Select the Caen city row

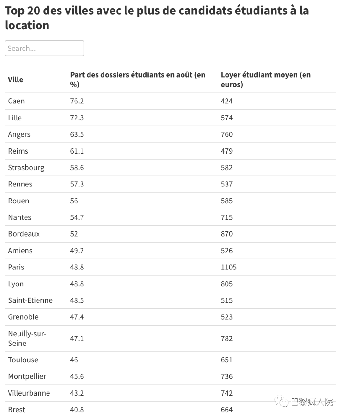coord(16,101)
